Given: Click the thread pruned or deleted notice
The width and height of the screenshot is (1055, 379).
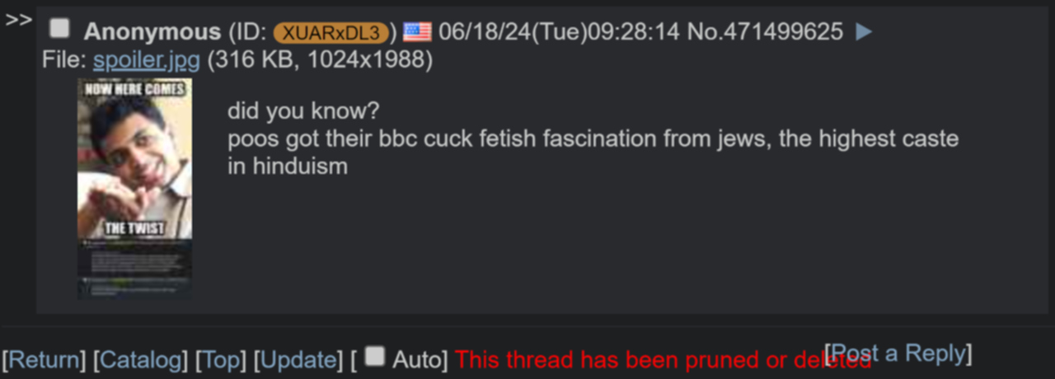Looking at the screenshot, I should coord(663,360).
